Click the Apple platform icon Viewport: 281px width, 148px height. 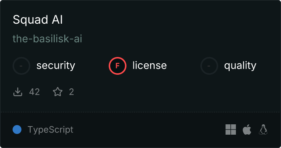click(x=247, y=129)
